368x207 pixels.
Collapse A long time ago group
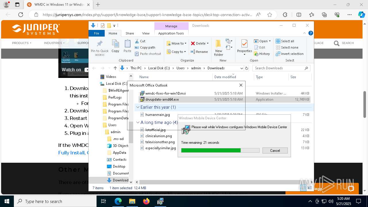click(x=138, y=122)
